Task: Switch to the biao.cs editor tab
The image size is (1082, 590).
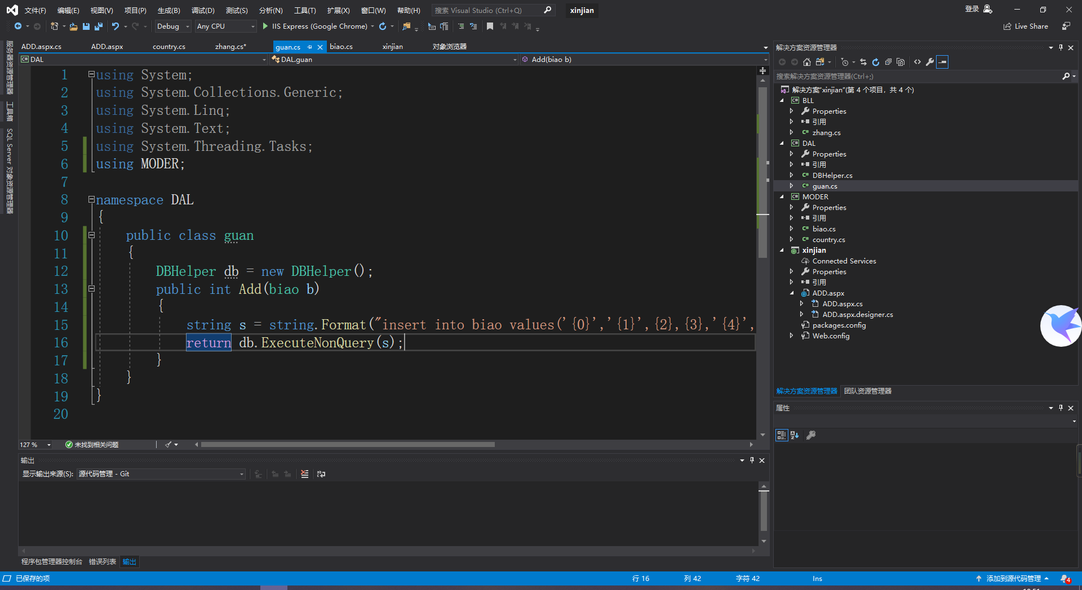Action: (x=342, y=47)
